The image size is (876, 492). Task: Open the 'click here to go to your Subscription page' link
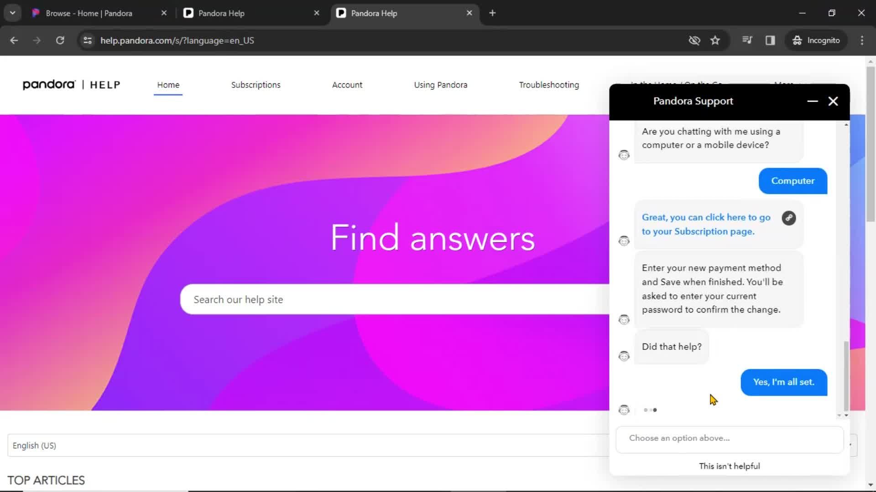[706, 225]
